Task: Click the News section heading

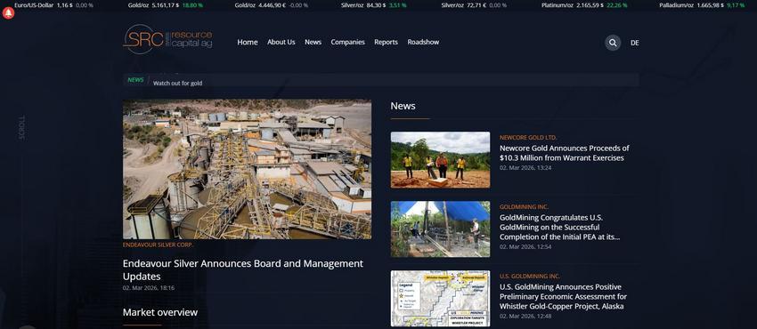Action: pos(403,106)
